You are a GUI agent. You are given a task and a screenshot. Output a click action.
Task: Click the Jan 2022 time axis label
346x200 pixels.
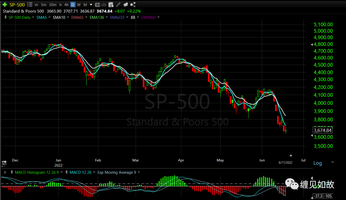[59, 163]
